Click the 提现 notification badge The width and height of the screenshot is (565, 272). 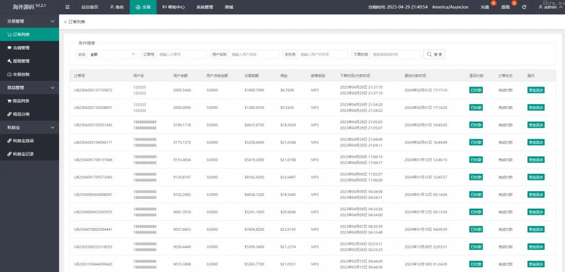514,3
